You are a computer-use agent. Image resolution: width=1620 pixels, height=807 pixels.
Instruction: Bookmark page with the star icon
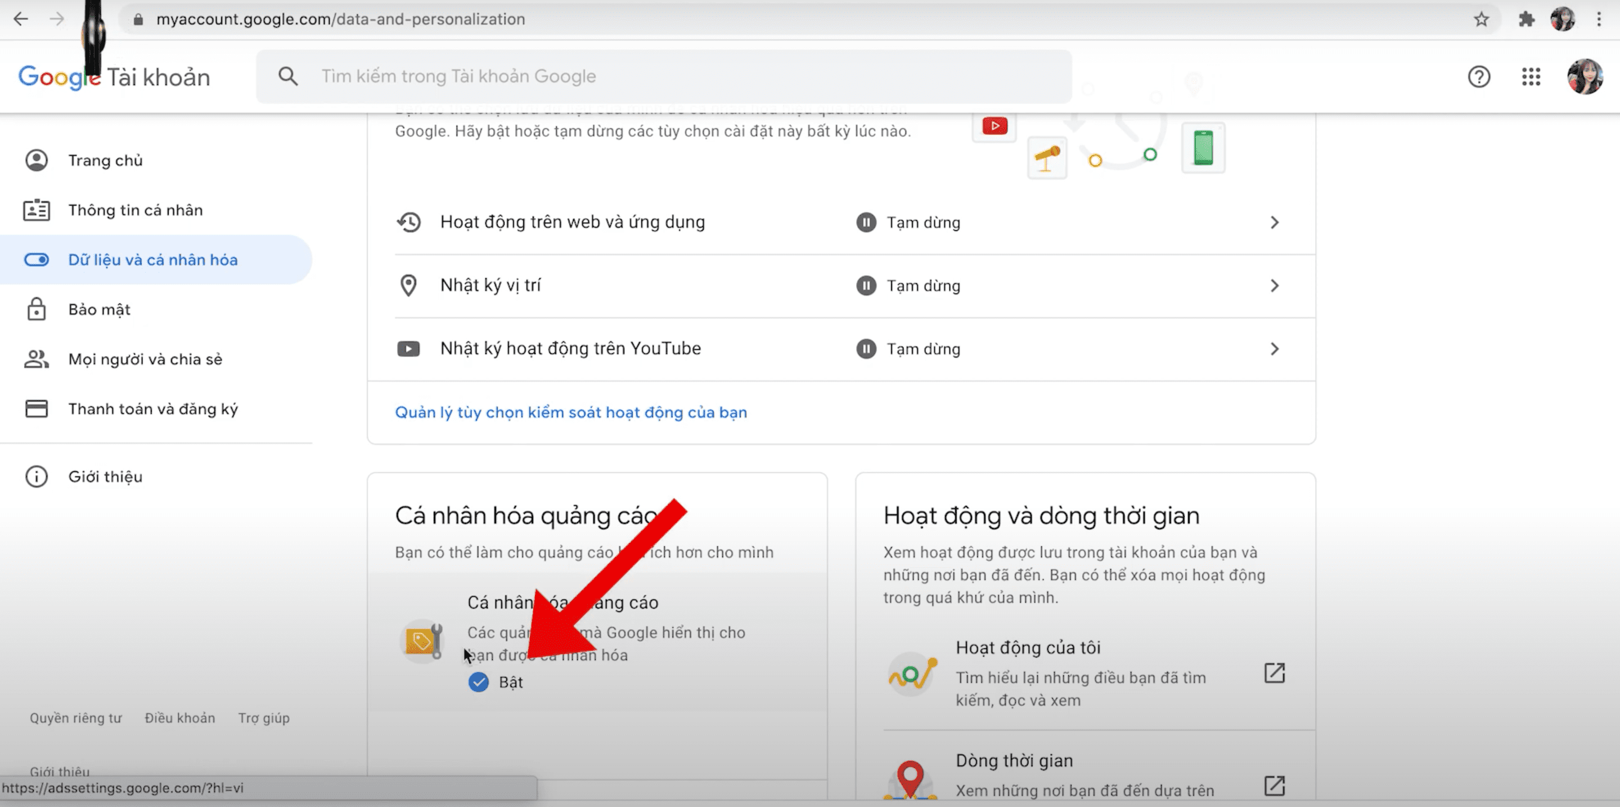tap(1481, 20)
